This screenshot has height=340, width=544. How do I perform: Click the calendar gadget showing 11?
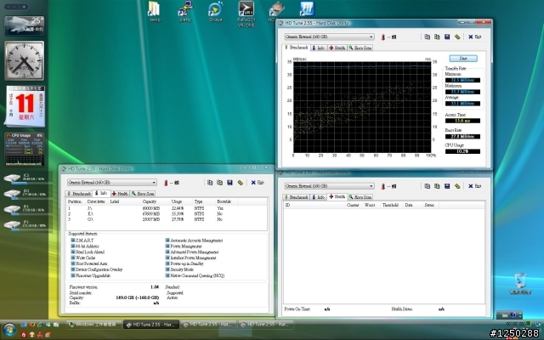point(25,106)
